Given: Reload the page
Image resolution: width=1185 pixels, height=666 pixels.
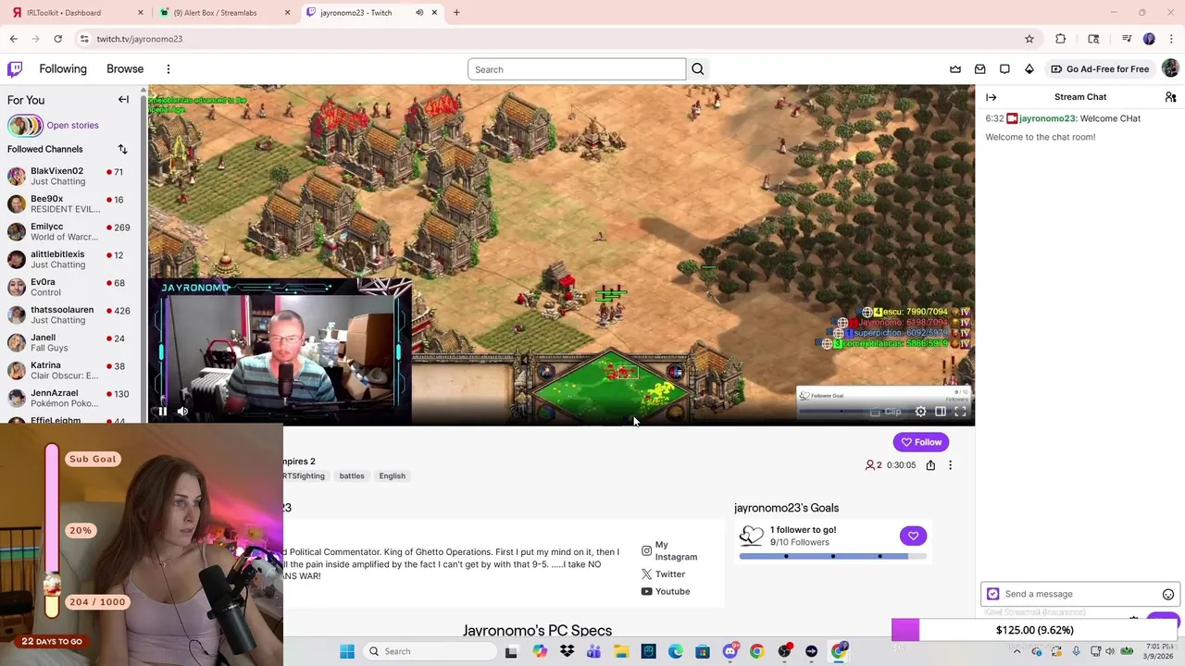Looking at the screenshot, I should (x=57, y=39).
